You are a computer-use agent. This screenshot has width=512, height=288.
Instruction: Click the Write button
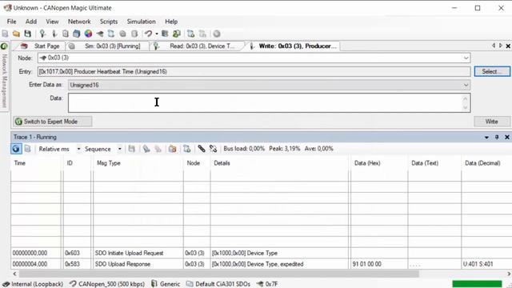(x=492, y=122)
